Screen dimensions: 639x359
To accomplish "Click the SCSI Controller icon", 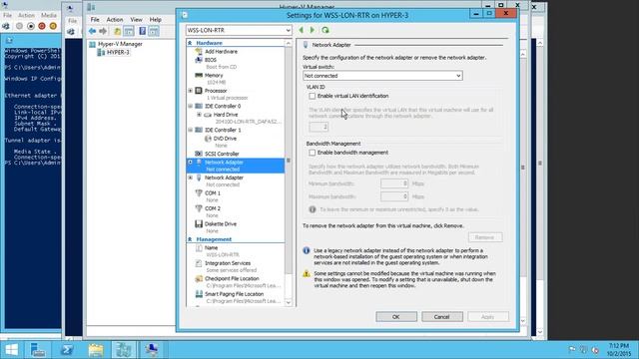I will point(199,154).
